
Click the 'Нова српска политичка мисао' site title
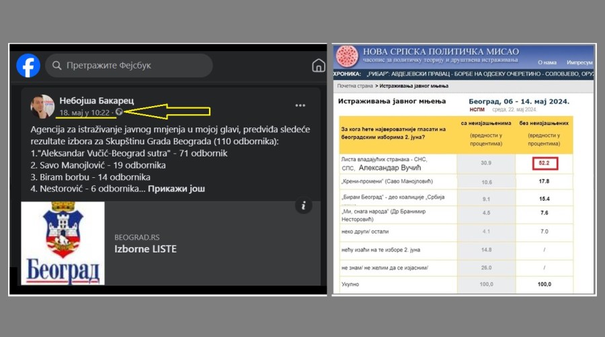pyautogui.click(x=440, y=52)
